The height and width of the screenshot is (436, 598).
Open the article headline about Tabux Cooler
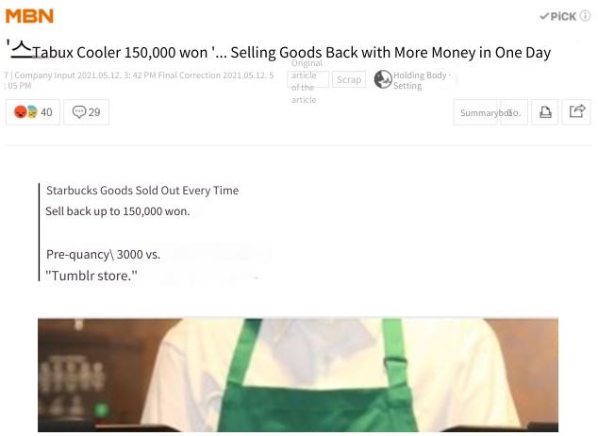(278, 52)
